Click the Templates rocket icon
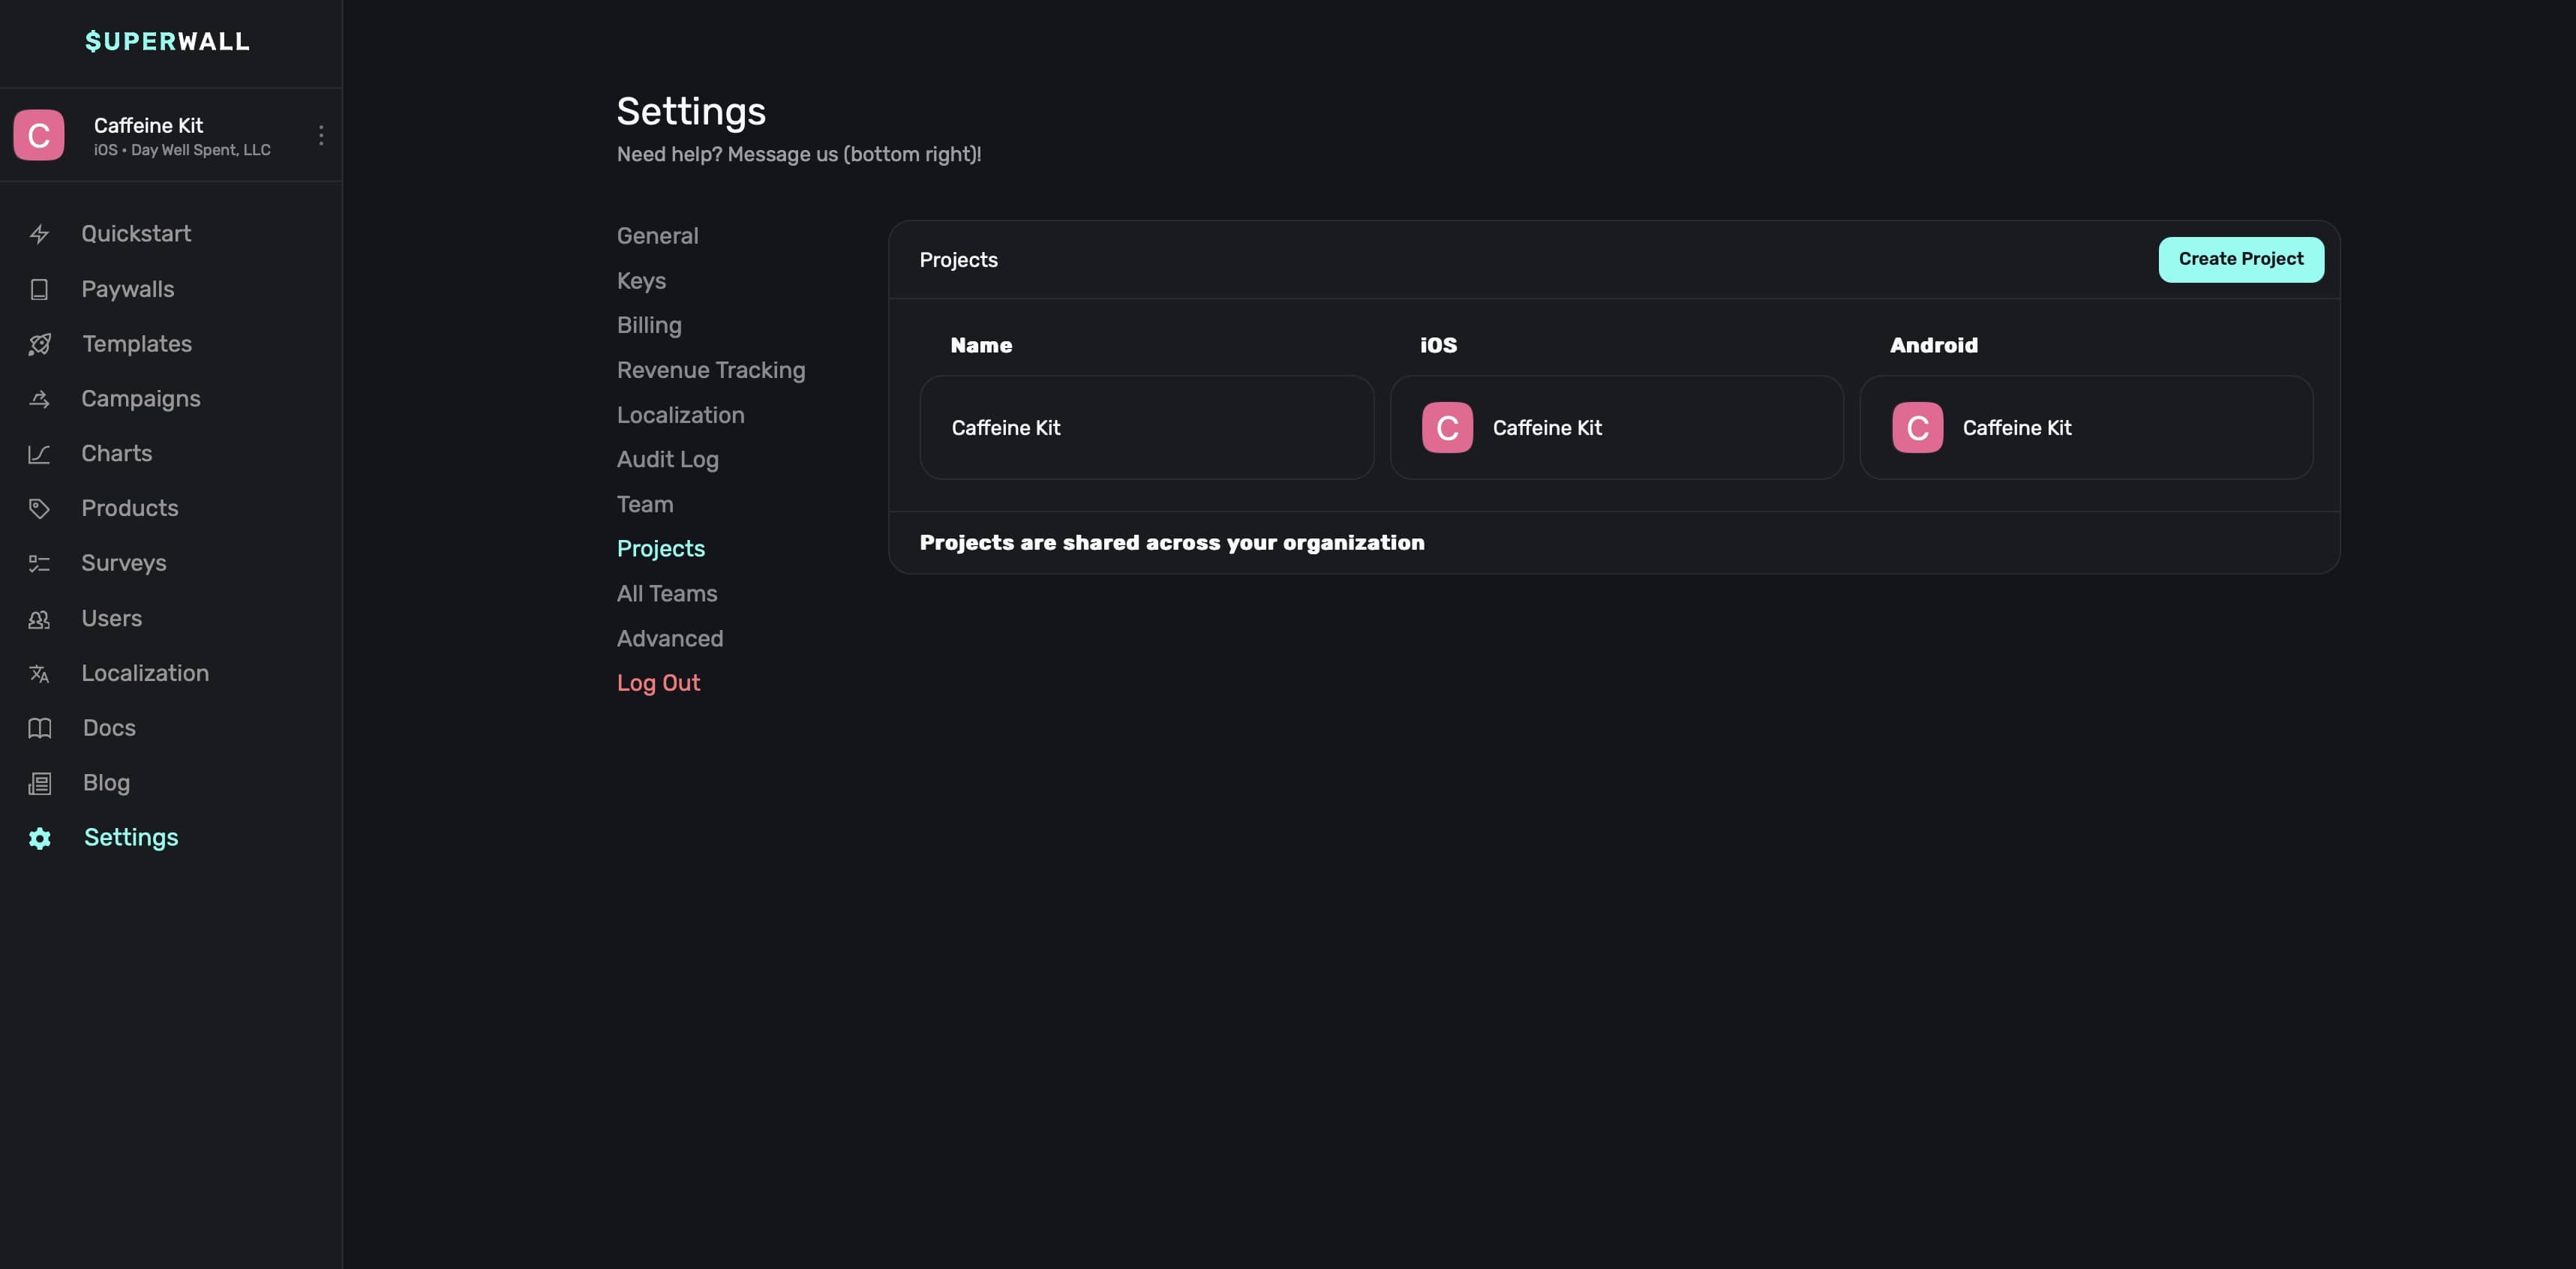This screenshot has width=2576, height=1269. tap(39, 344)
